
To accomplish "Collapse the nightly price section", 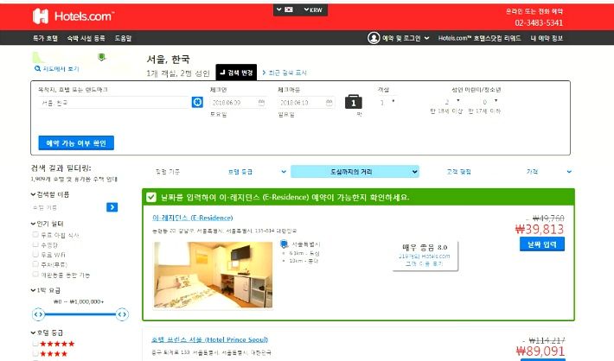I will [x=46, y=290].
